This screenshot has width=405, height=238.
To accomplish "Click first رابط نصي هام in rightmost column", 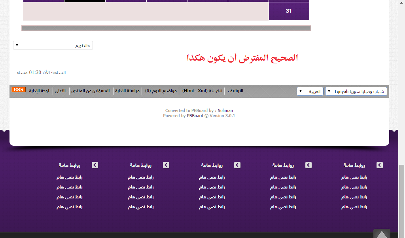I will click(x=354, y=177).
